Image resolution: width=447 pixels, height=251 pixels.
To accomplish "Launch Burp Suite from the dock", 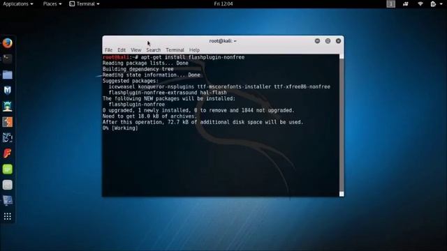I will (8, 122).
